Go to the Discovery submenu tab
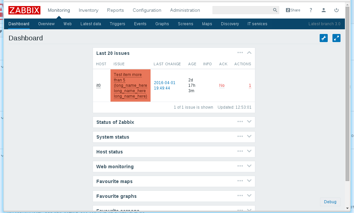Viewport: 354px width, 213px height. [230, 24]
